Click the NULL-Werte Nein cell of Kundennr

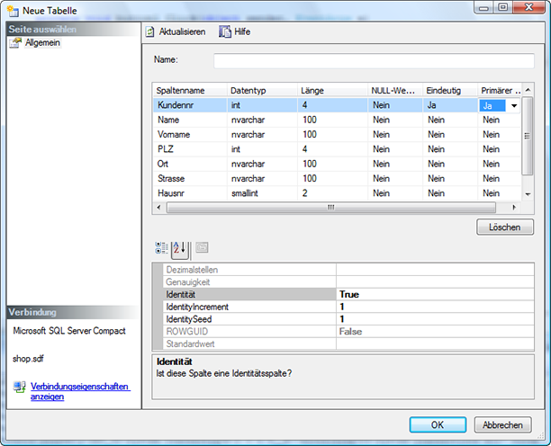click(x=395, y=105)
